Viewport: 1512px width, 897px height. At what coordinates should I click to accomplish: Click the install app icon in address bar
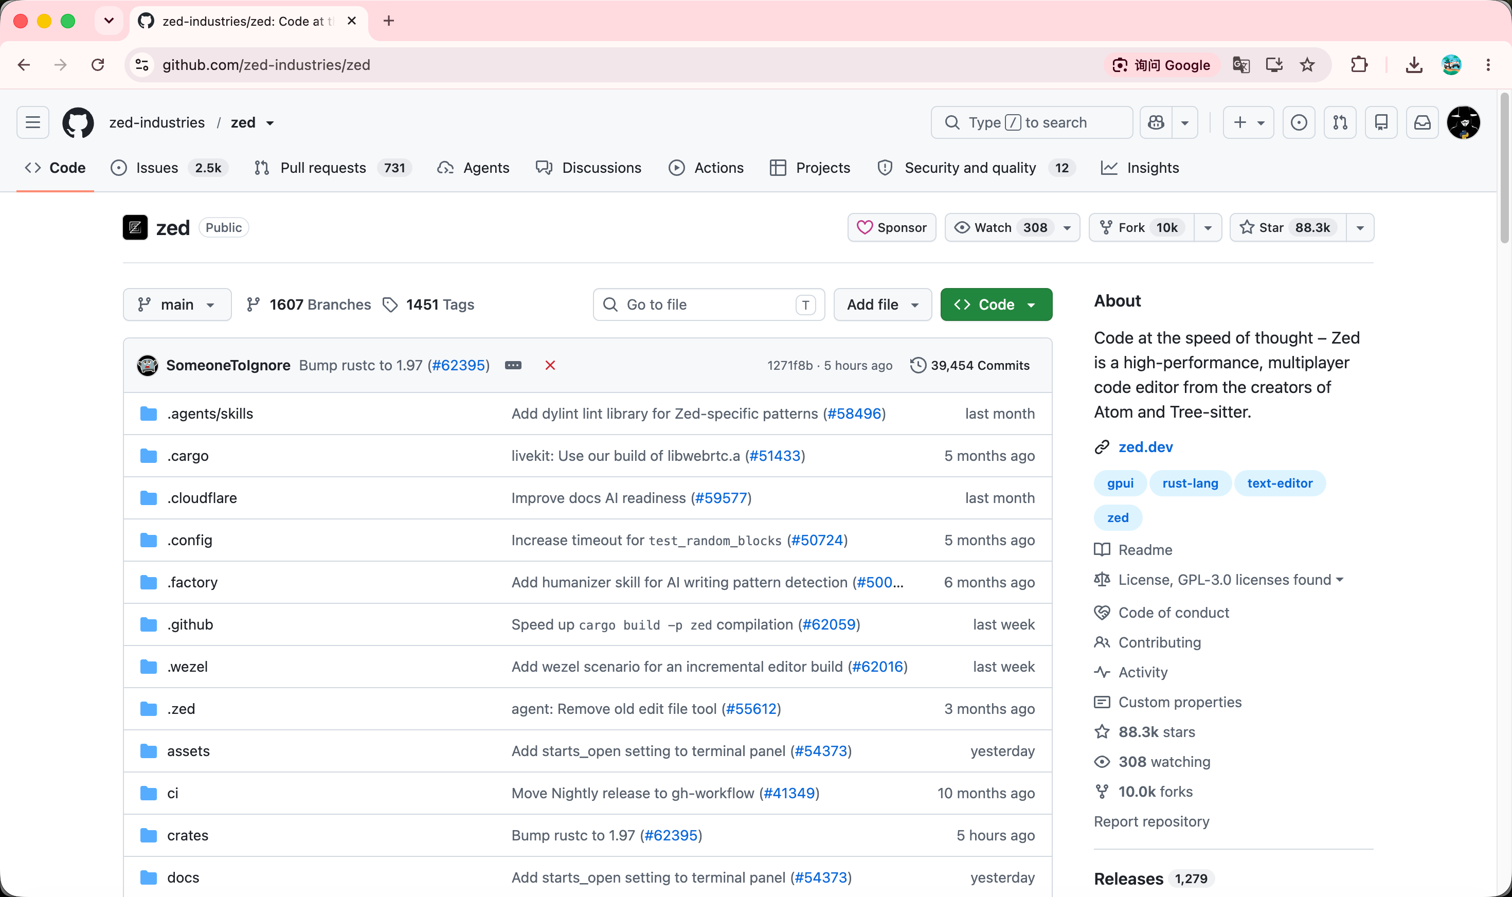(1274, 65)
